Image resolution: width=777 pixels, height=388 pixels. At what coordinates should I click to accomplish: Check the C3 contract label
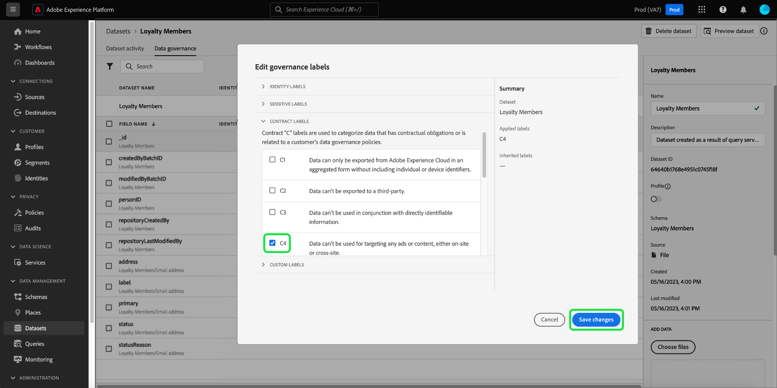(273, 212)
